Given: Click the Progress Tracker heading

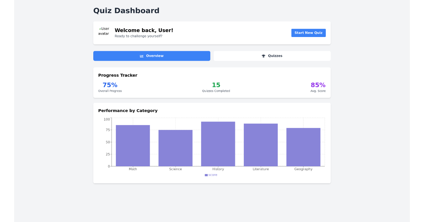Looking at the screenshot, I should (x=118, y=75).
